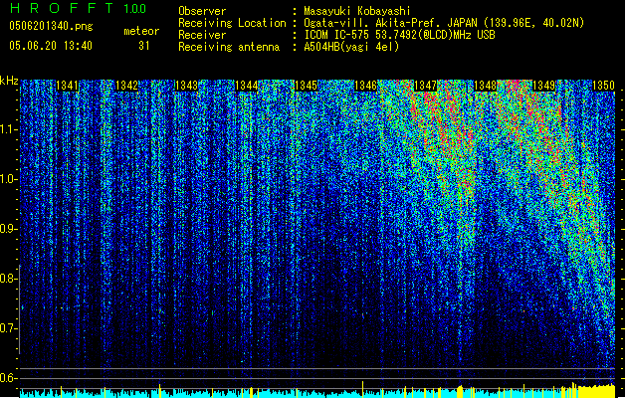626x398 pixels.
Task: Click receiver value ICOM IC-575 53.7492 MHz
Action: pos(399,35)
